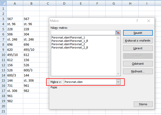Image resolution: width=161 pixels, height=115 pixels.
Task: Click the Help question mark in Makro dialog
Action: click(137, 21)
